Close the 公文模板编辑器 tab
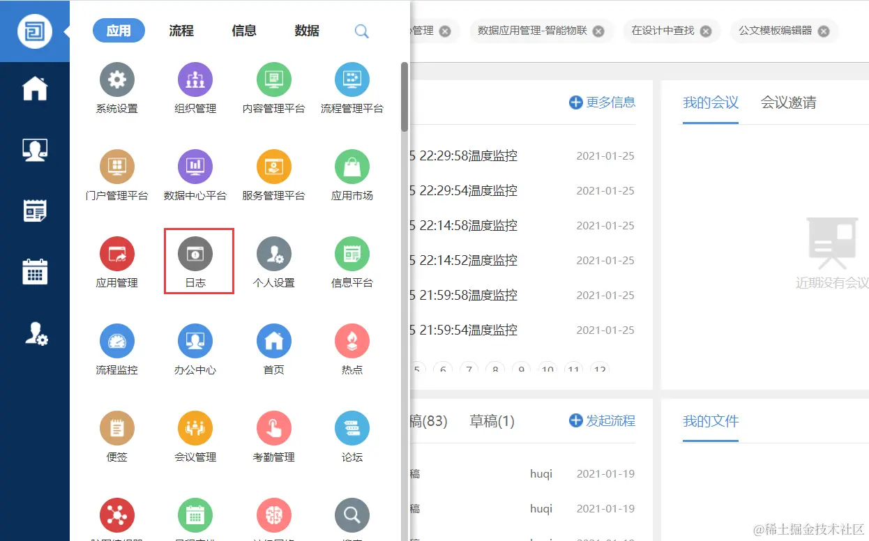The width and height of the screenshot is (869, 541). click(x=824, y=31)
